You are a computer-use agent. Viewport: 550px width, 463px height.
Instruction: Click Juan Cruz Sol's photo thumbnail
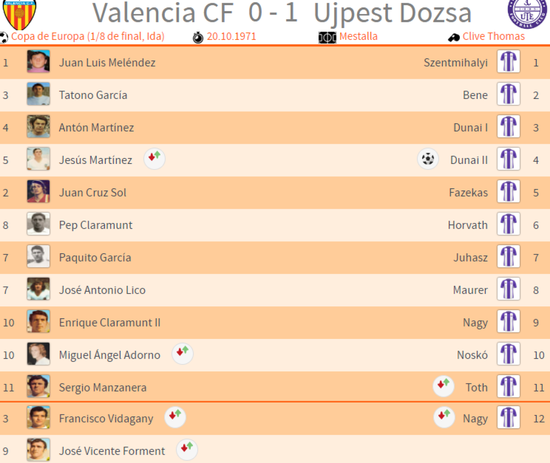point(38,192)
